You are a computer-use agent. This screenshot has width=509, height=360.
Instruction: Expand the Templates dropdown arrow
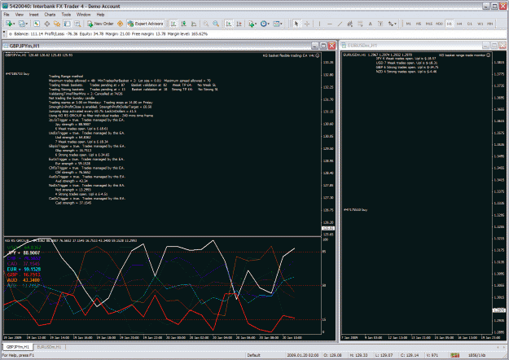point(281,24)
